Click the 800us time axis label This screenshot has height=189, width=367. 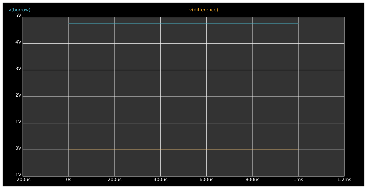click(252, 179)
